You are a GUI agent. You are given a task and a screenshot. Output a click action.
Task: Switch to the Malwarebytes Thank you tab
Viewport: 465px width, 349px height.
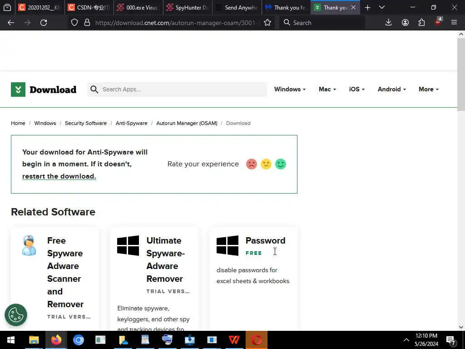pos(286,7)
